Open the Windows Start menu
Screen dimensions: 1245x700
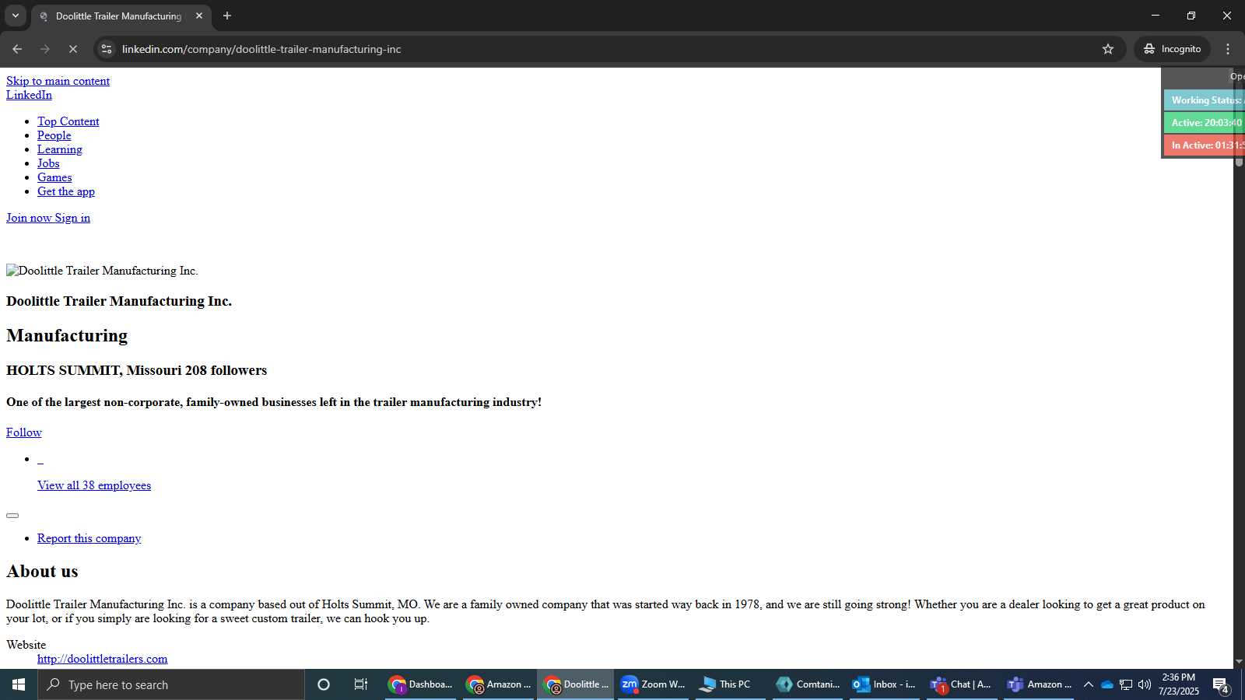coord(19,684)
